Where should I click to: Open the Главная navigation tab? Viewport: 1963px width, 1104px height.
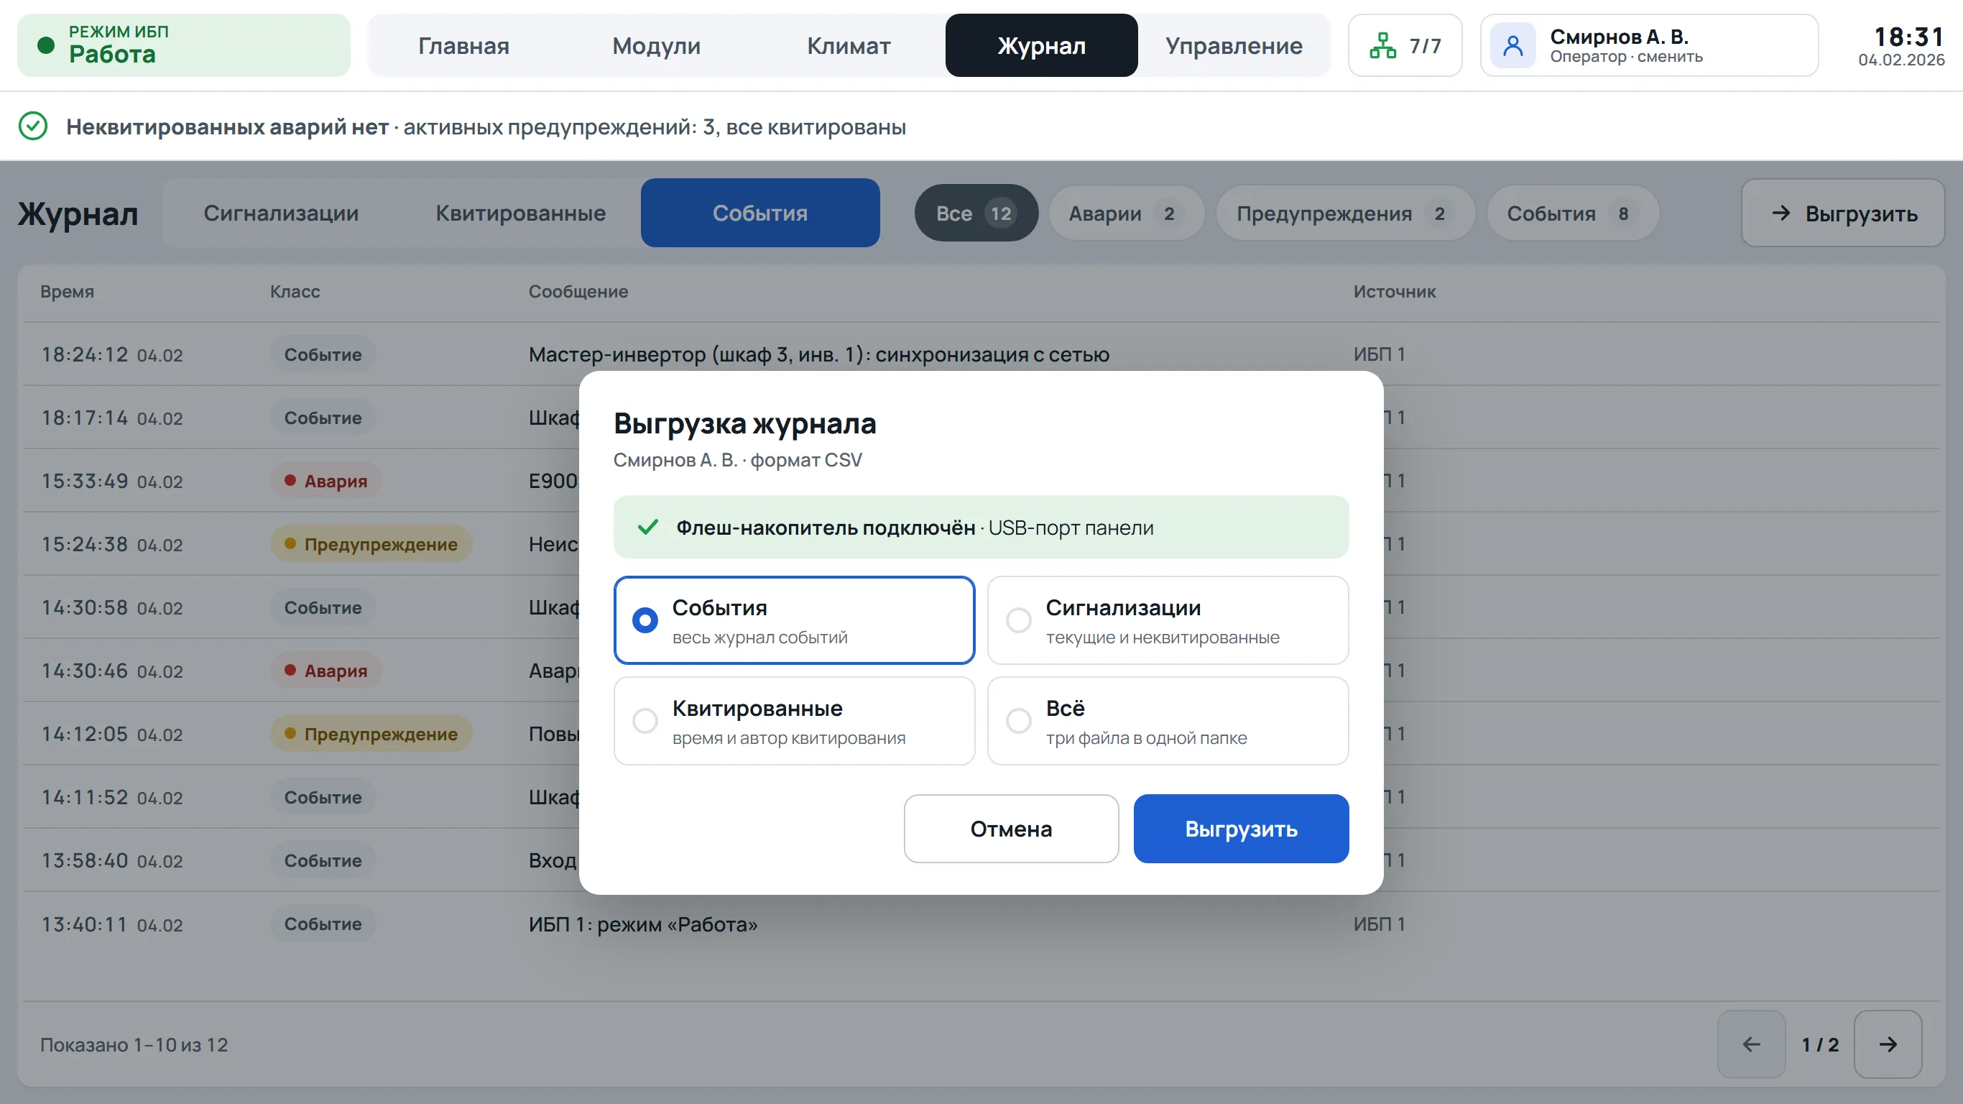(463, 46)
